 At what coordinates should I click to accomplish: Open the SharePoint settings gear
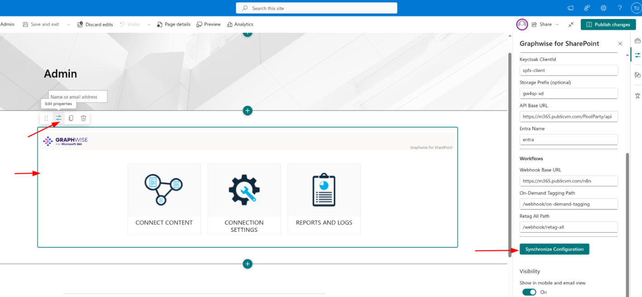point(603,8)
